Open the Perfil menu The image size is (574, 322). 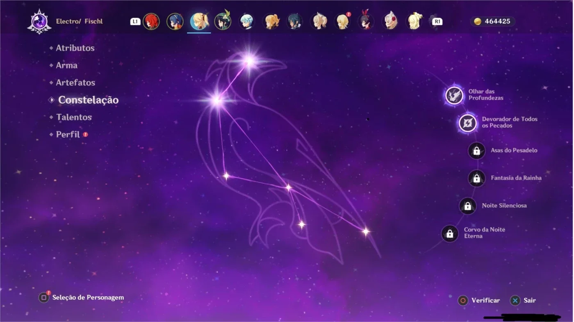(x=68, y=134)
